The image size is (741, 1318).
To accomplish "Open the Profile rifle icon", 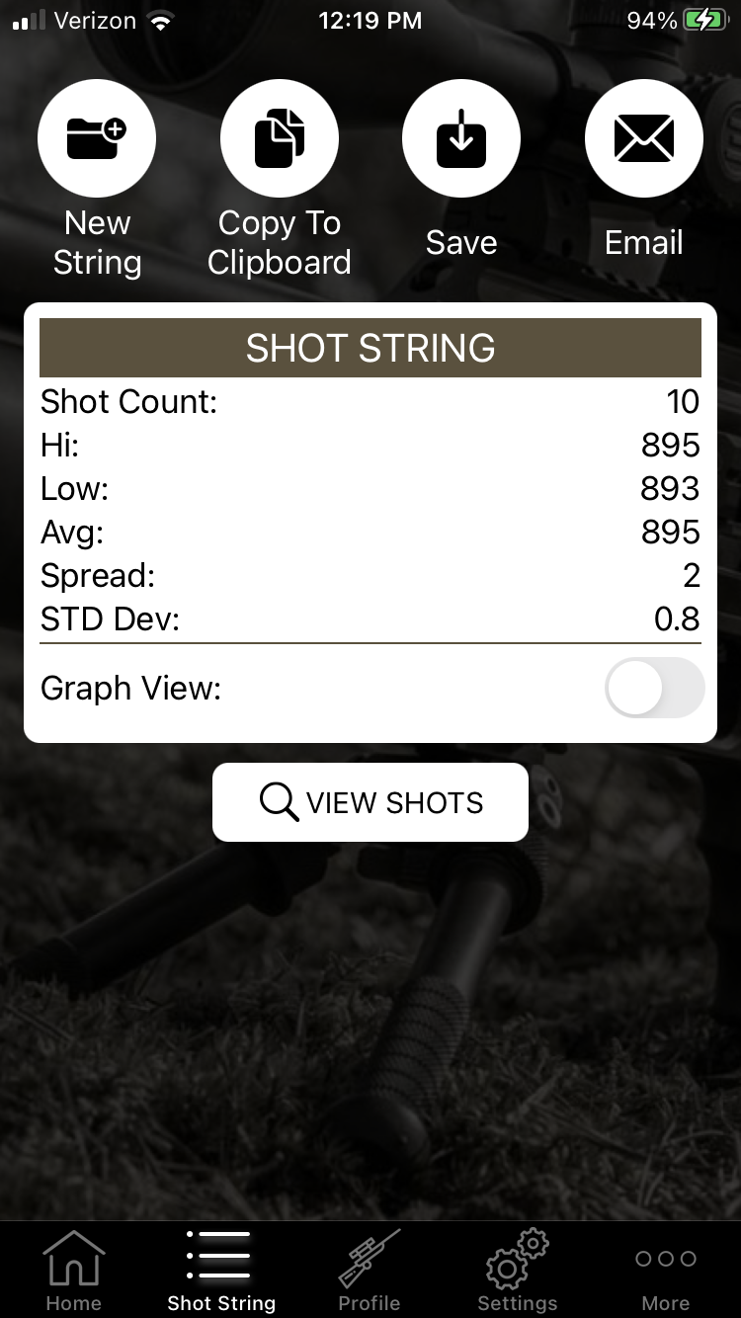I will click(x=370, y=1259).
